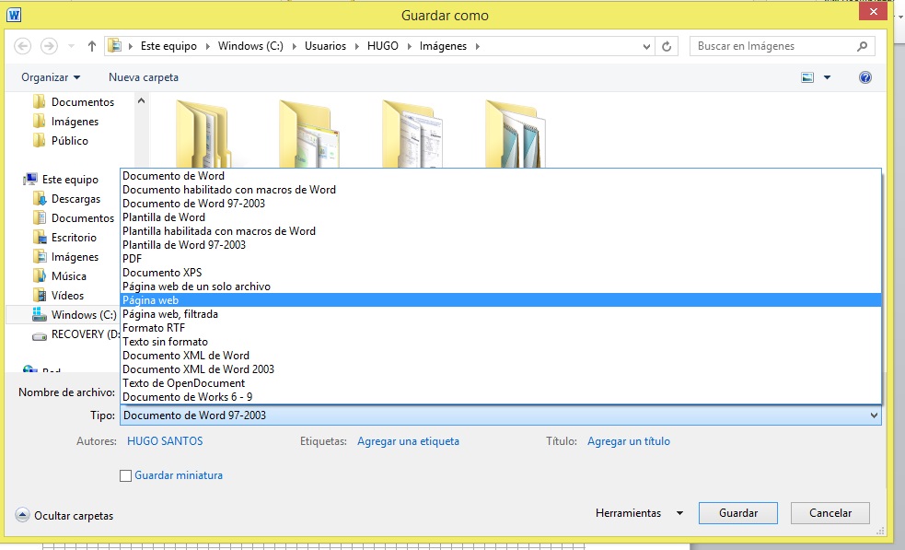Expand the Herramientas dropdown
Screen dimensions: 905x550
coord(638,512)
